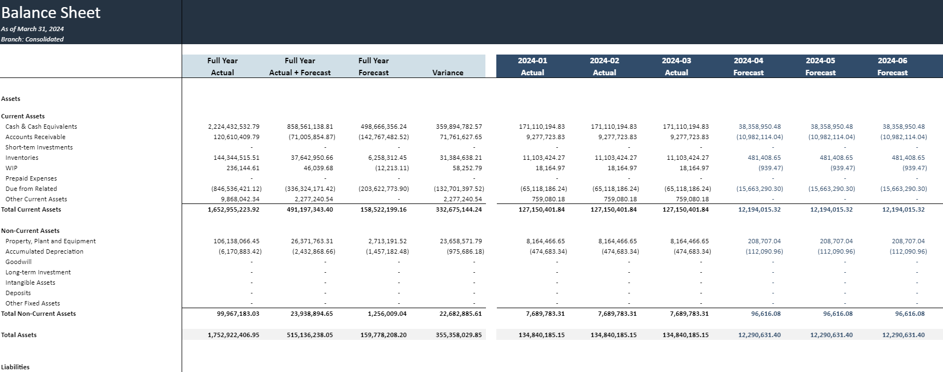Image resolution: width=943 pixels, height=372 pixels.
Task: Select the Branch: Consolidated subtitle
Action: (32, 39)
